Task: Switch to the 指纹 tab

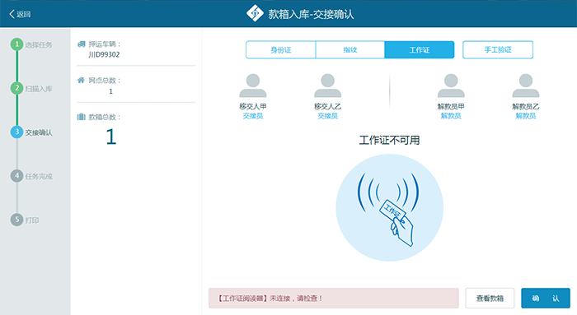Action: (350, 49)
